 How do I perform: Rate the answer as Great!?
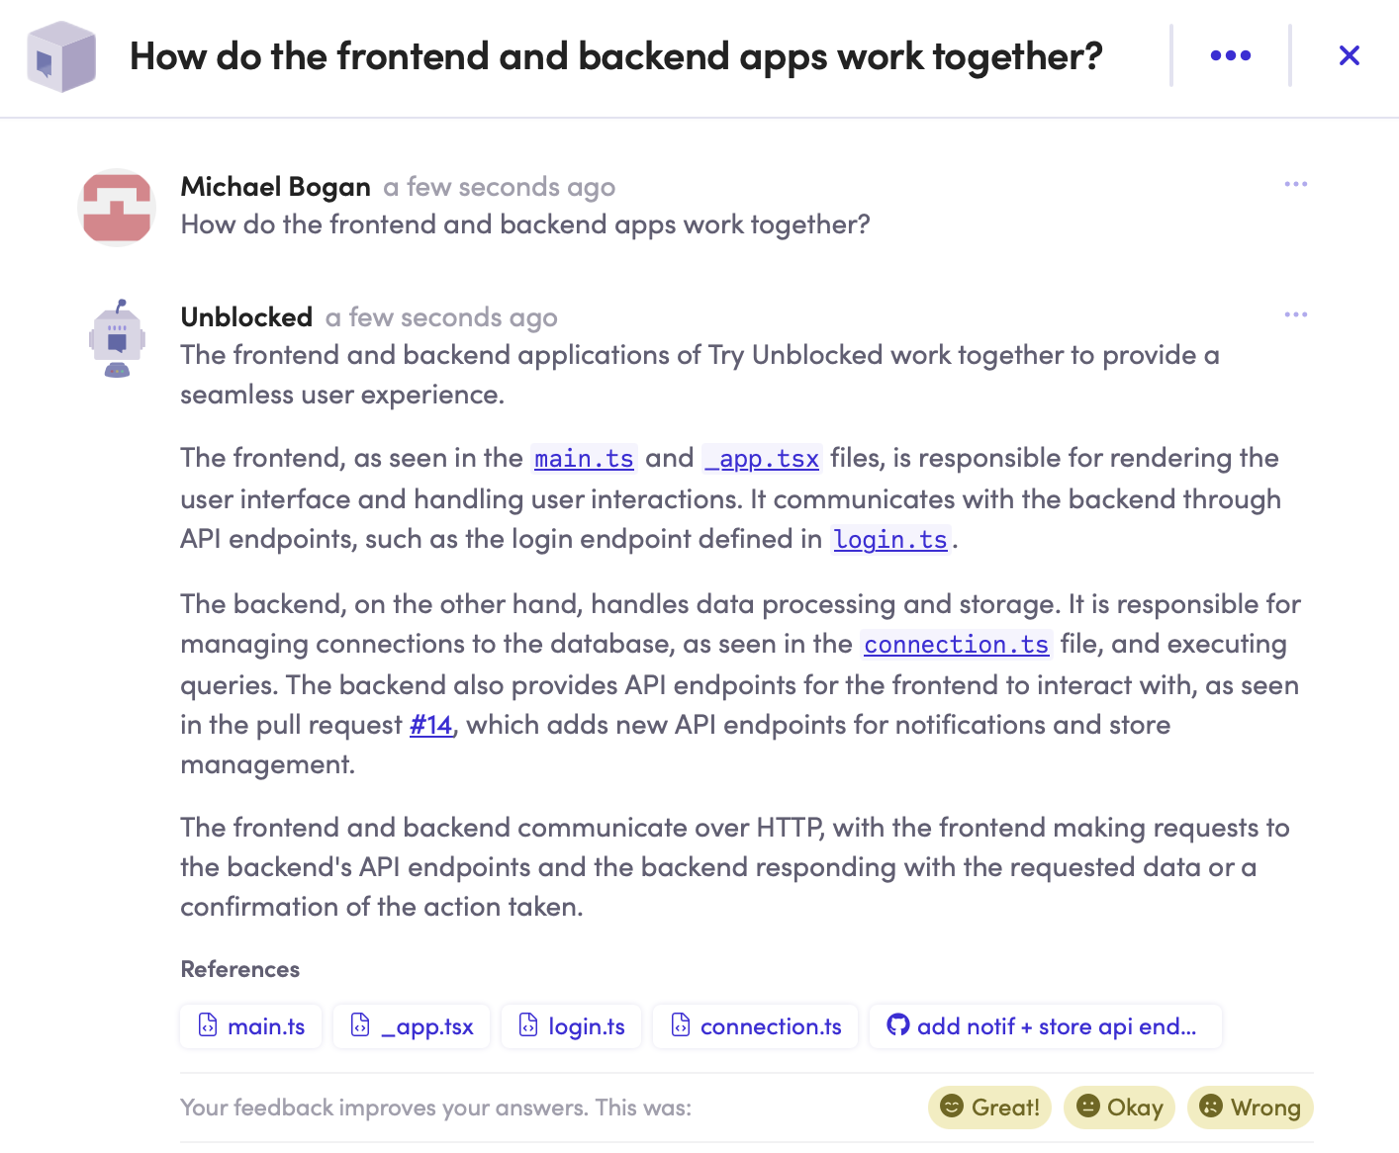pyautogui.click(x=989, y=1107)
